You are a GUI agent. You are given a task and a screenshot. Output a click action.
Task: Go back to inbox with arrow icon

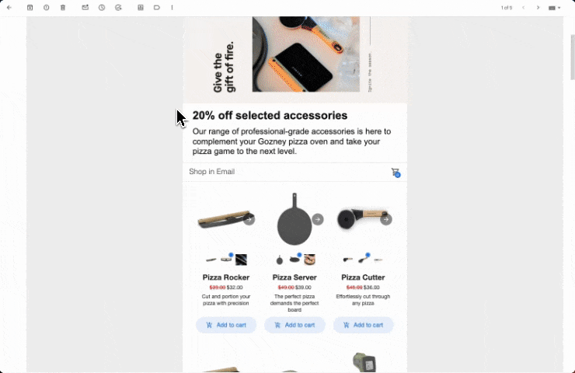9,7
